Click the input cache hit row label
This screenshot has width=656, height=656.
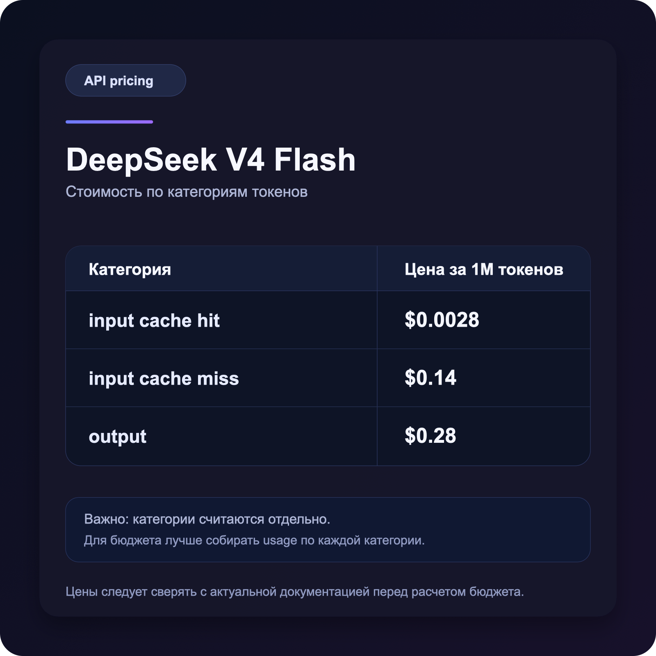[154, 320]
